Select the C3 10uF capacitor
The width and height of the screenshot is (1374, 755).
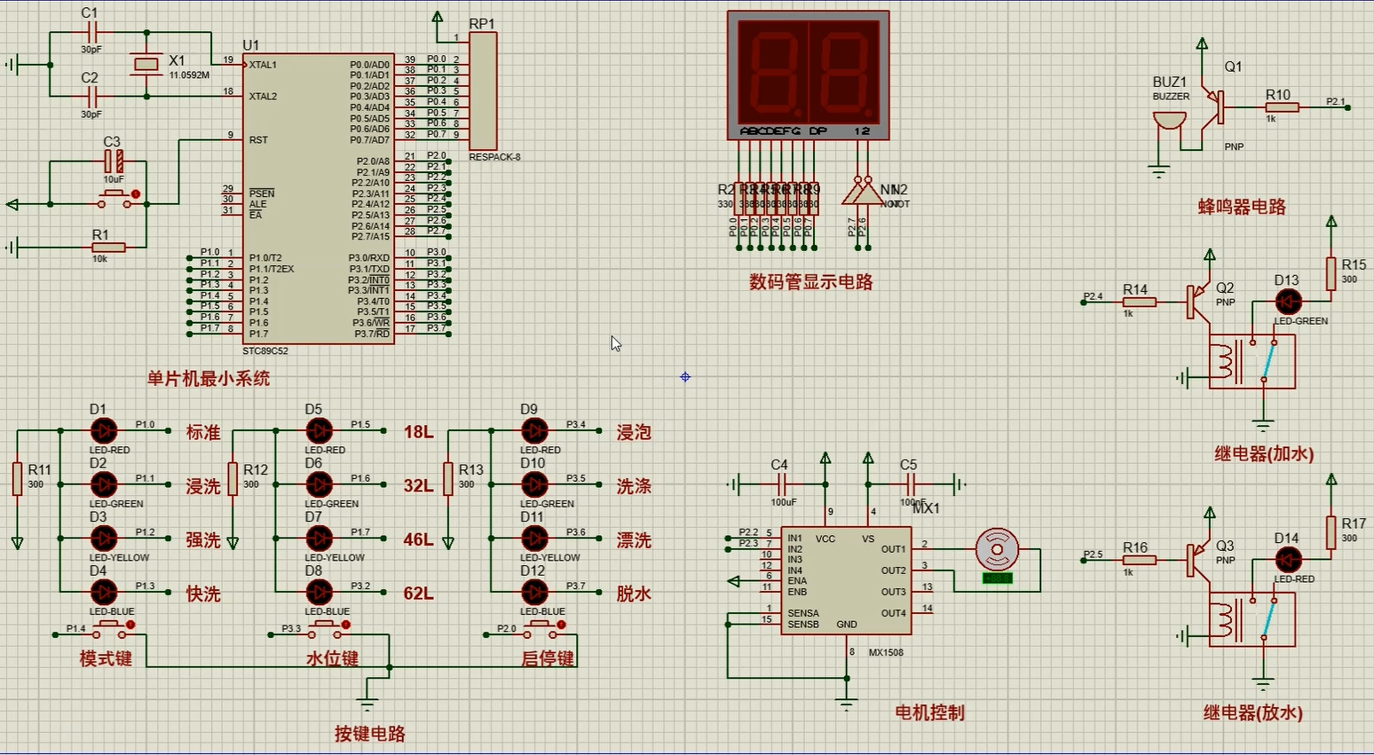coord(114,161)
